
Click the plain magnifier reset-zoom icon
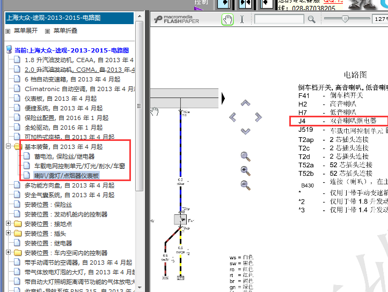245,156
